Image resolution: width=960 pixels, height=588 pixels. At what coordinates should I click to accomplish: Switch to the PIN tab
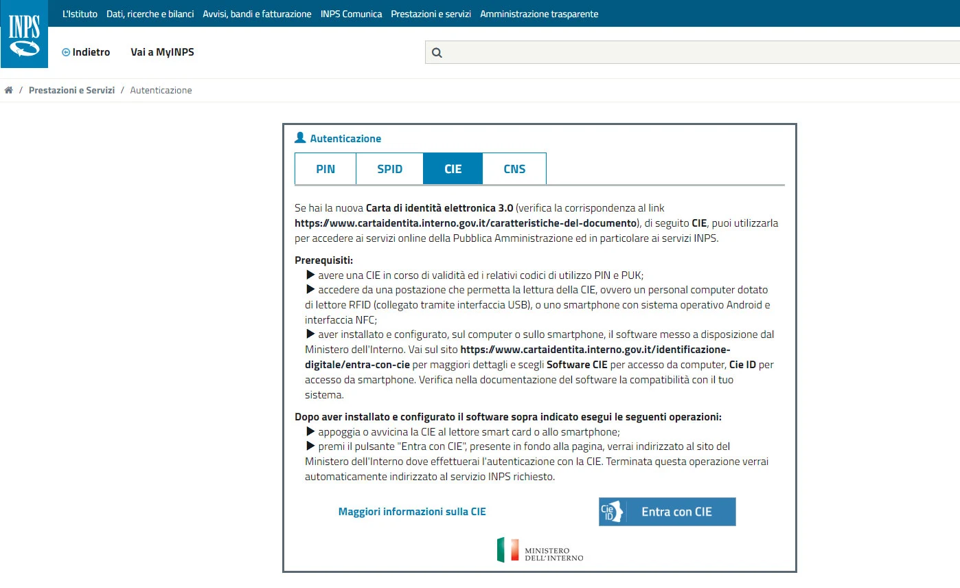point(325,169)
